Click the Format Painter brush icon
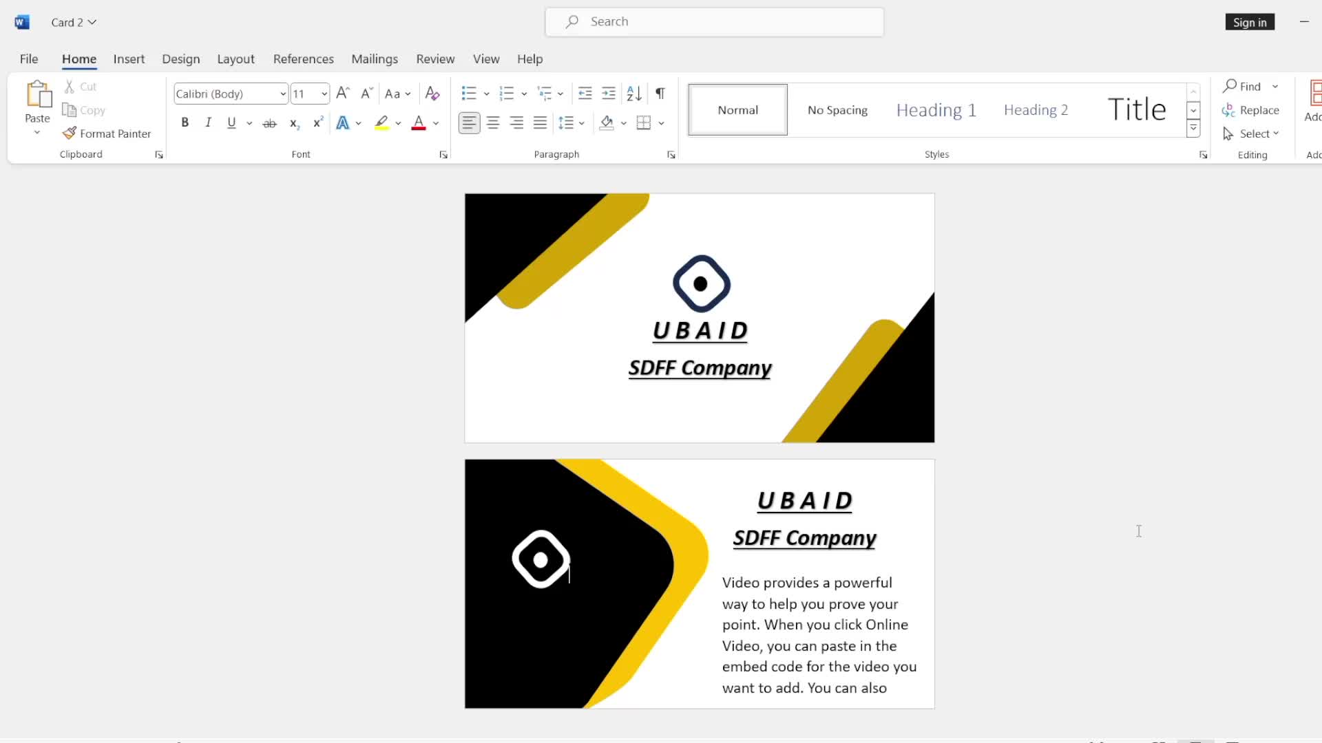This screenshot has width=1322, height=743. pyautogui.click(x=69, y=133)
